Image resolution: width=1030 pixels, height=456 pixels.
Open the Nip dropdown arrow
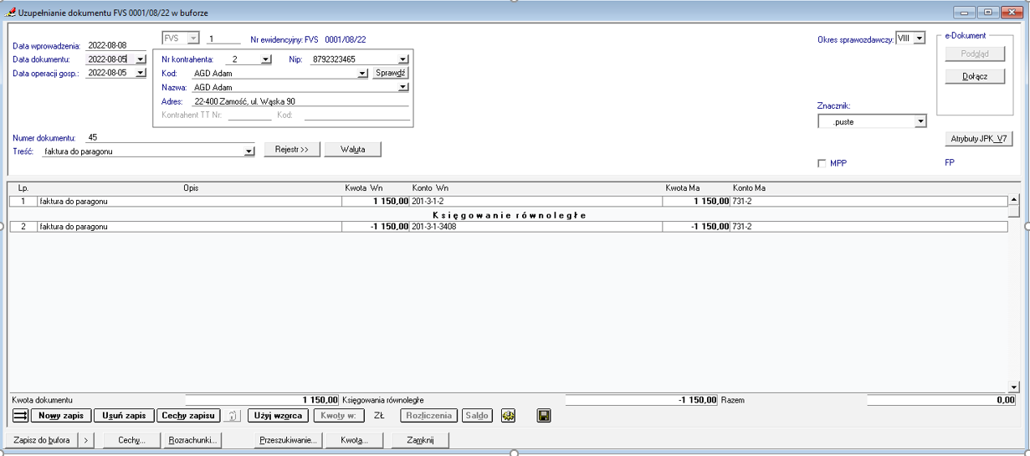tap(403, 59)
